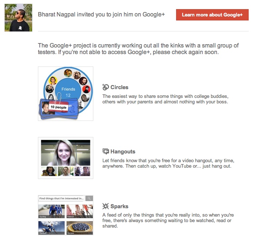The width and height of the screenshot is (276, 244).
Task: Open the Recipes blueberry tart thumbnail
Action: [x=80, y=228]
